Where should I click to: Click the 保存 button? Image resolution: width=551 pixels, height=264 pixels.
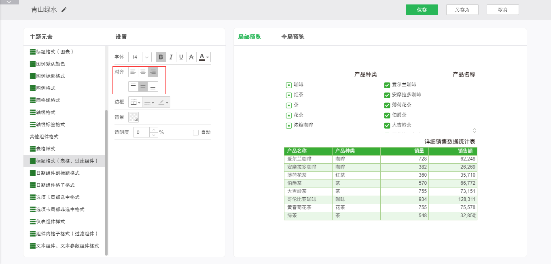[422, 10]
